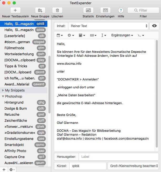This screenshot has width=161, height=172.
Task: Click the Neue Gruppe folder icon
Action: pyautogui.click(x=40, y=10)
